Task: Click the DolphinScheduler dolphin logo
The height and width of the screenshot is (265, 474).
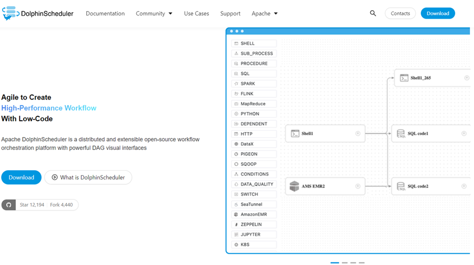Action: 11,13
